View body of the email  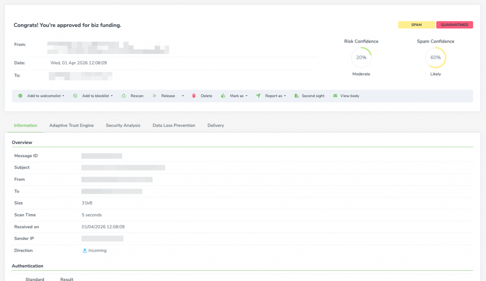[x=350, y=96]
